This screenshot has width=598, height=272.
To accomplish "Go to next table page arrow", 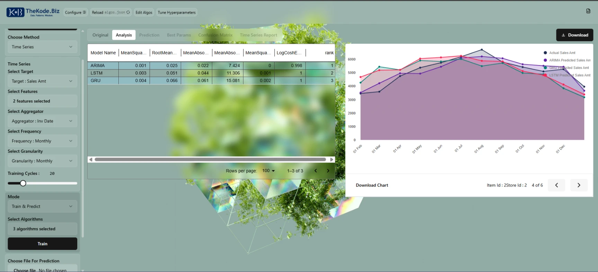I will point(328,171).
